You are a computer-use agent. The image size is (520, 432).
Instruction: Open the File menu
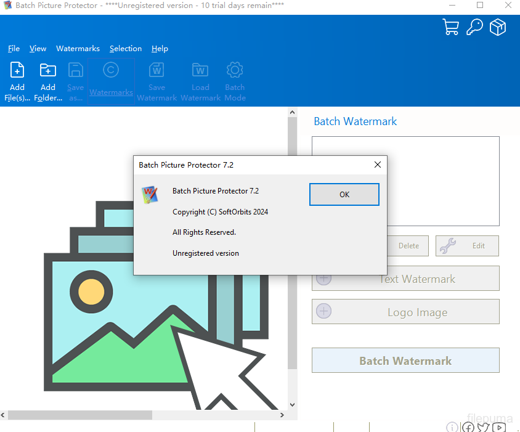14,49
